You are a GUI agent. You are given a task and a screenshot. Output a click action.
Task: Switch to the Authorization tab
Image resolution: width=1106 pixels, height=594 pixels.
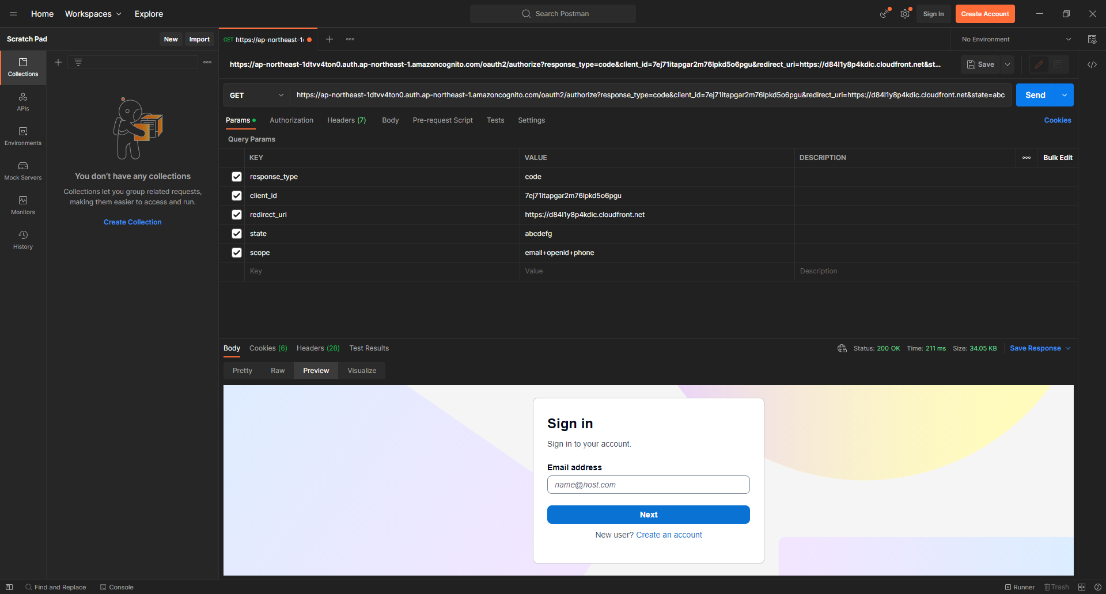291,120
